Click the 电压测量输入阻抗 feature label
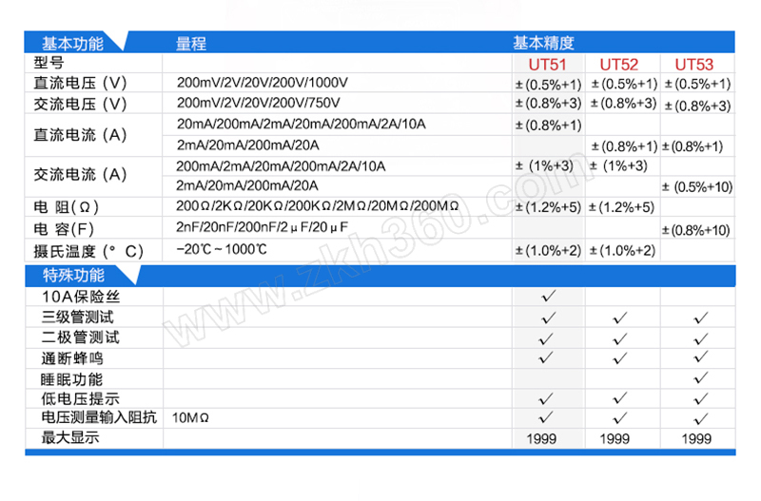Screen dimensions: 761x501 tap(99, 417)
